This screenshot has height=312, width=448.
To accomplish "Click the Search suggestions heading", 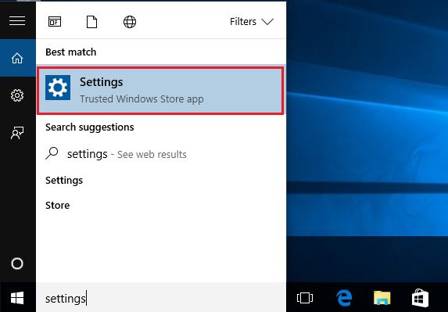I will coord(89,127).
